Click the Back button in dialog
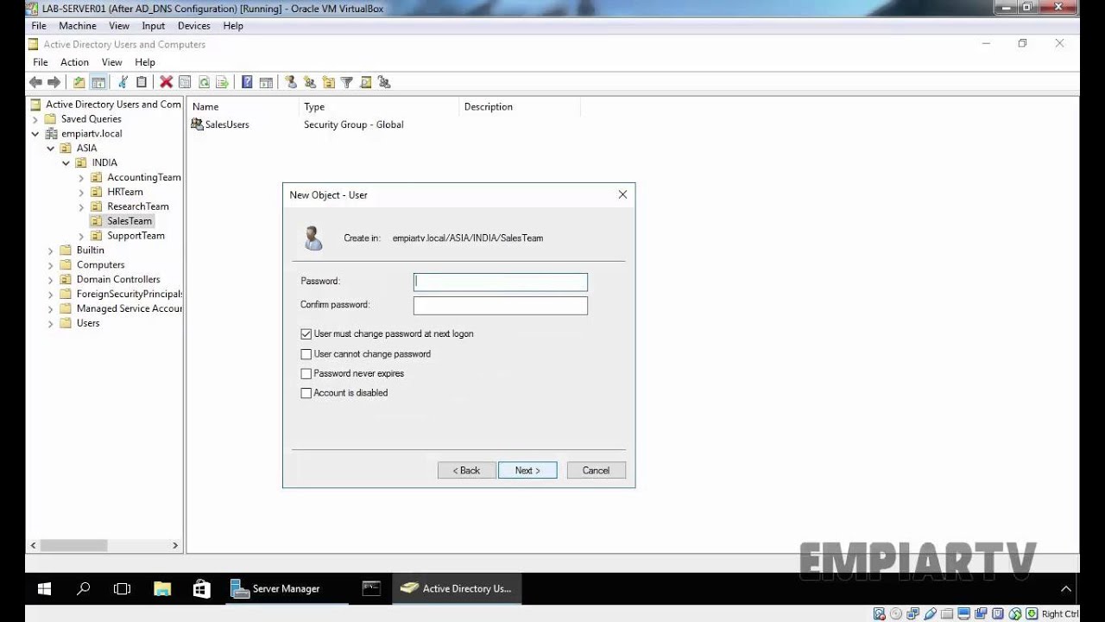 (467, 471)
